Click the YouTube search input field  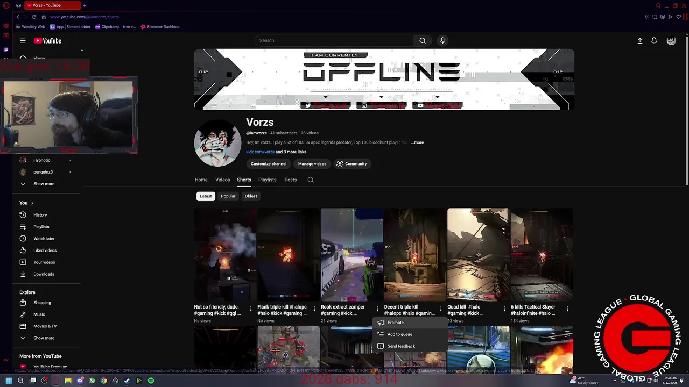coord(334,40)
